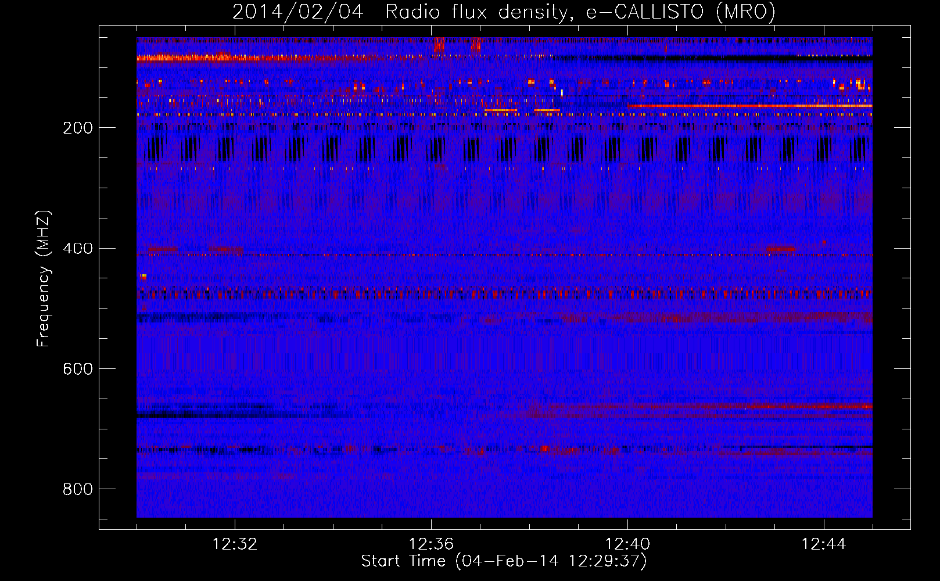Click the 'Frequency (MHZ)' axis label
Image resolution: width=940 pixels, height=581 pixels.
pos(44,279)
